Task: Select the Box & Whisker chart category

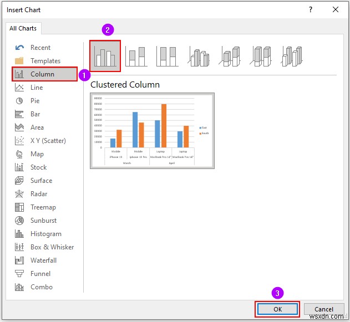Action: pos(44,247)
